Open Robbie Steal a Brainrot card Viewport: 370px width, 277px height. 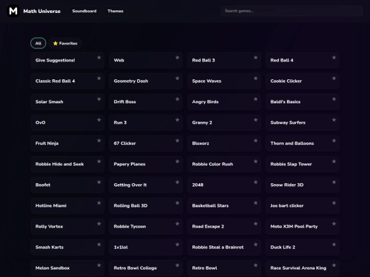[x=224, y=247]
